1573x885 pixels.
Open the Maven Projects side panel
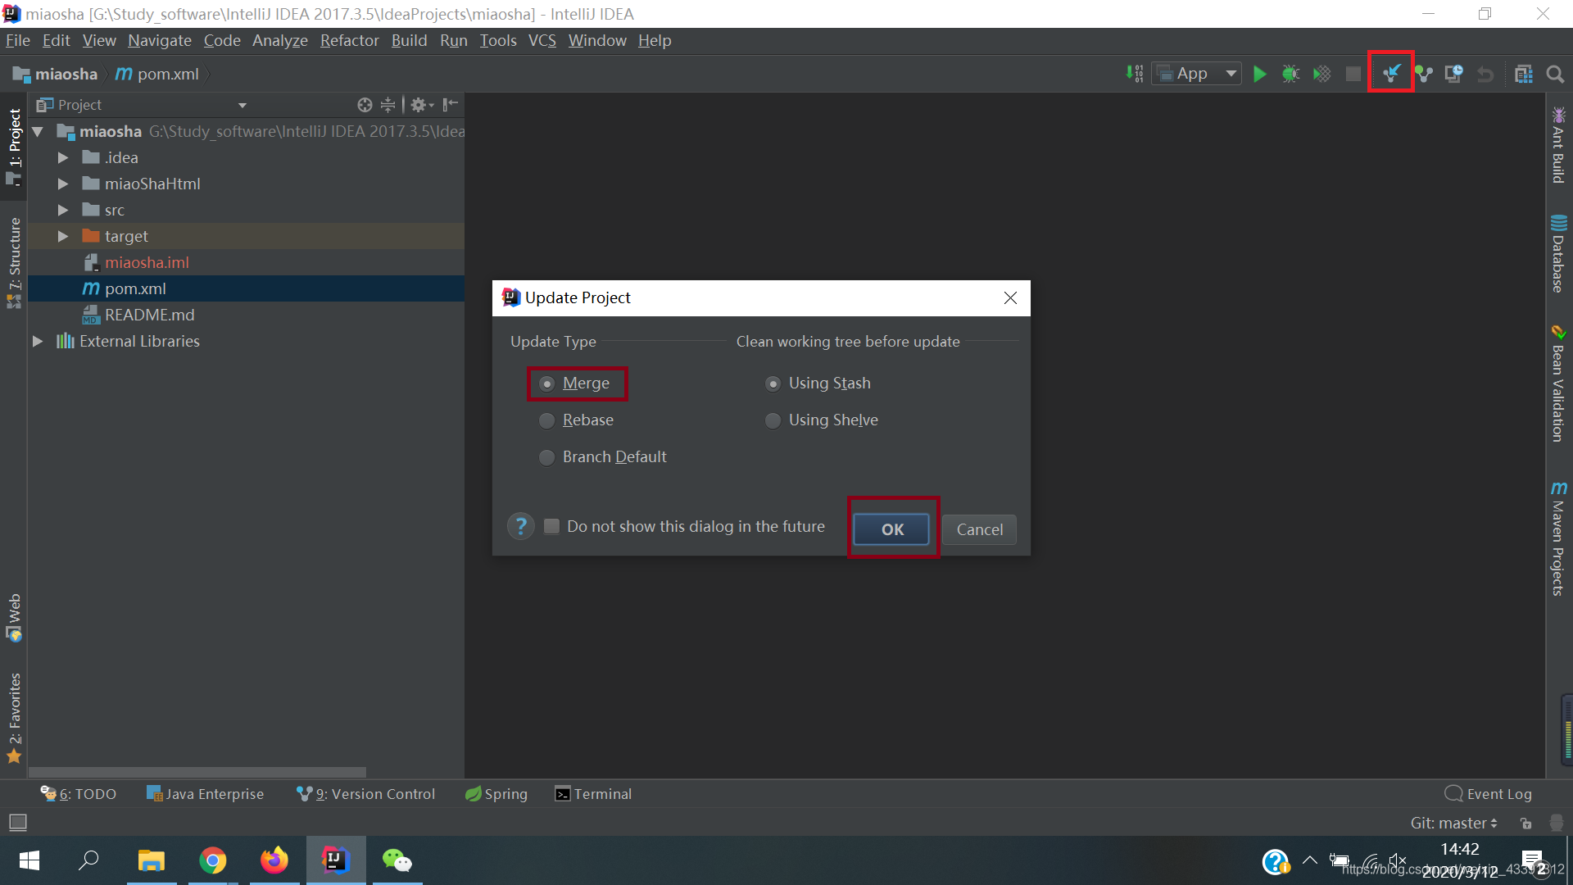[1558, 538]
